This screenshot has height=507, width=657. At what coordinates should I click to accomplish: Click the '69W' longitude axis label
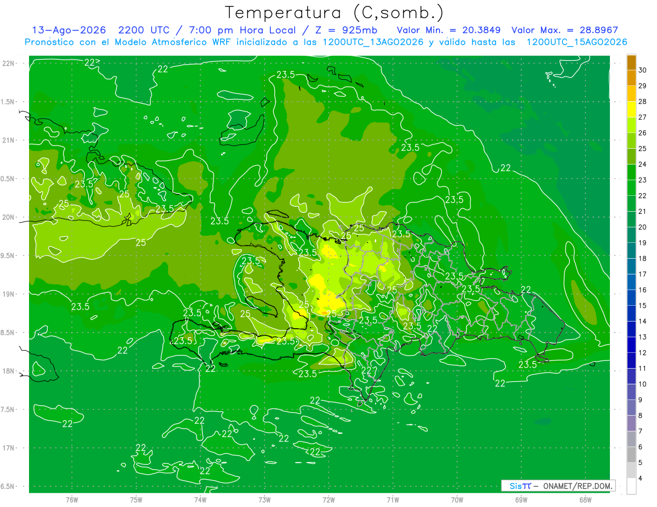[521, 500]
